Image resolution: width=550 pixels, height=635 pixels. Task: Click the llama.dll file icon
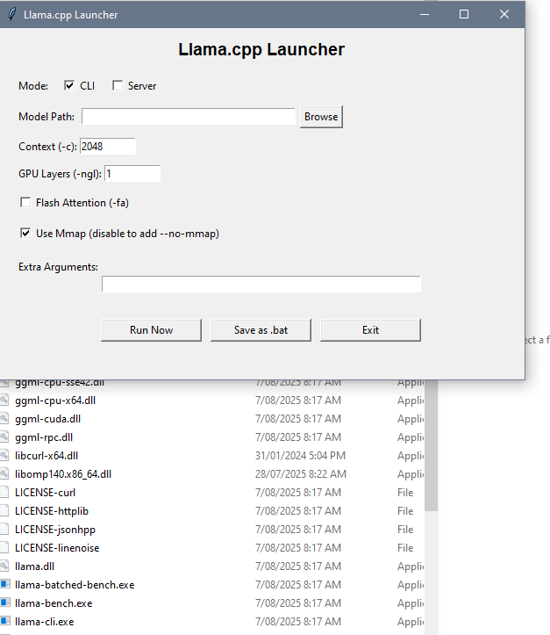(x=4, y=566)
